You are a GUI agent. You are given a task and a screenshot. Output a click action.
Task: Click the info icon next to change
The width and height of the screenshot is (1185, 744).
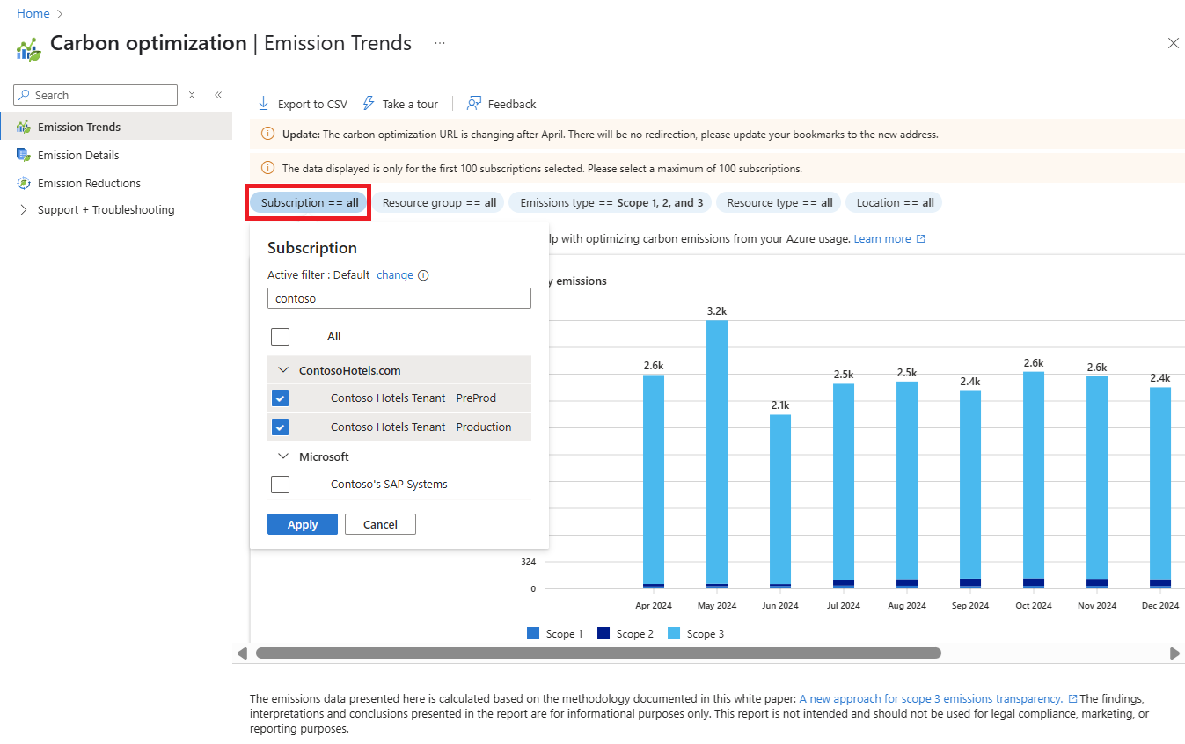(x=423, y=275)
